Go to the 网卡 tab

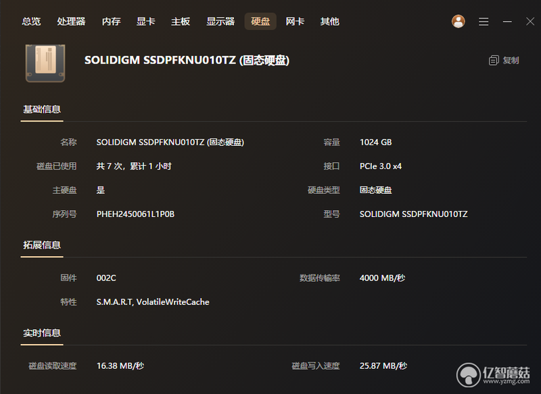(x=295, y=22)
